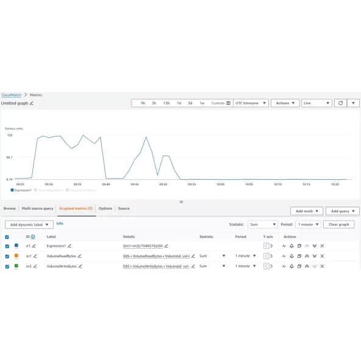The image size is (361, 361).
Task: Uncheck the m2 VolumeWriteBytes checkbox
Action: [7, 266]
